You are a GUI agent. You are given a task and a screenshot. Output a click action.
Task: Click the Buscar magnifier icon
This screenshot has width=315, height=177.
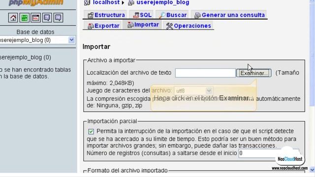[x=162, y=15]
